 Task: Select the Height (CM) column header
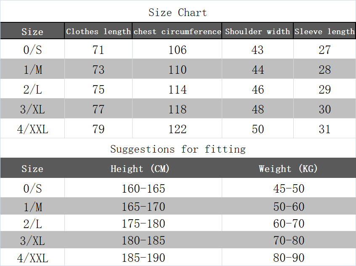coord(140,169)
